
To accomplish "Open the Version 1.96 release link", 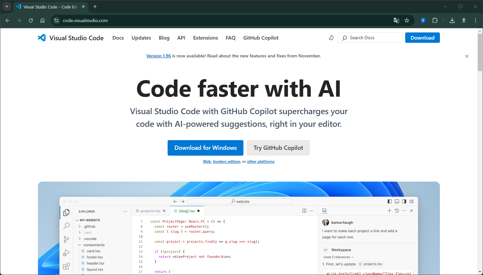I will click(159, 56).
